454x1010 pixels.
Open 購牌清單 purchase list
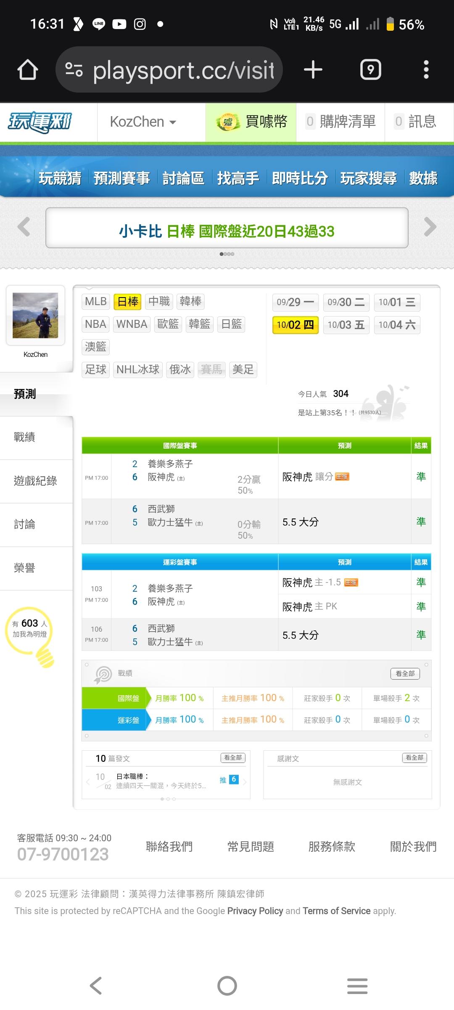340,122
